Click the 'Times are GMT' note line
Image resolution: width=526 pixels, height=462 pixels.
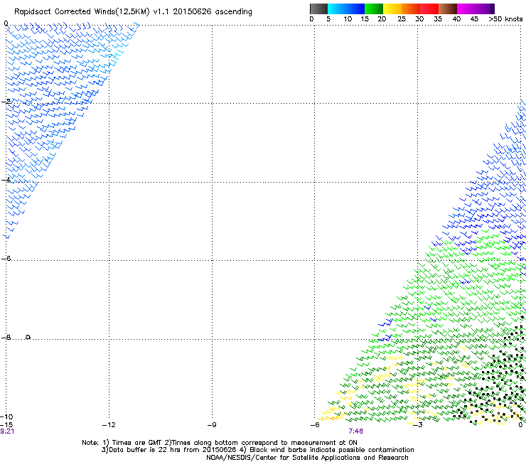coord(220,443)
